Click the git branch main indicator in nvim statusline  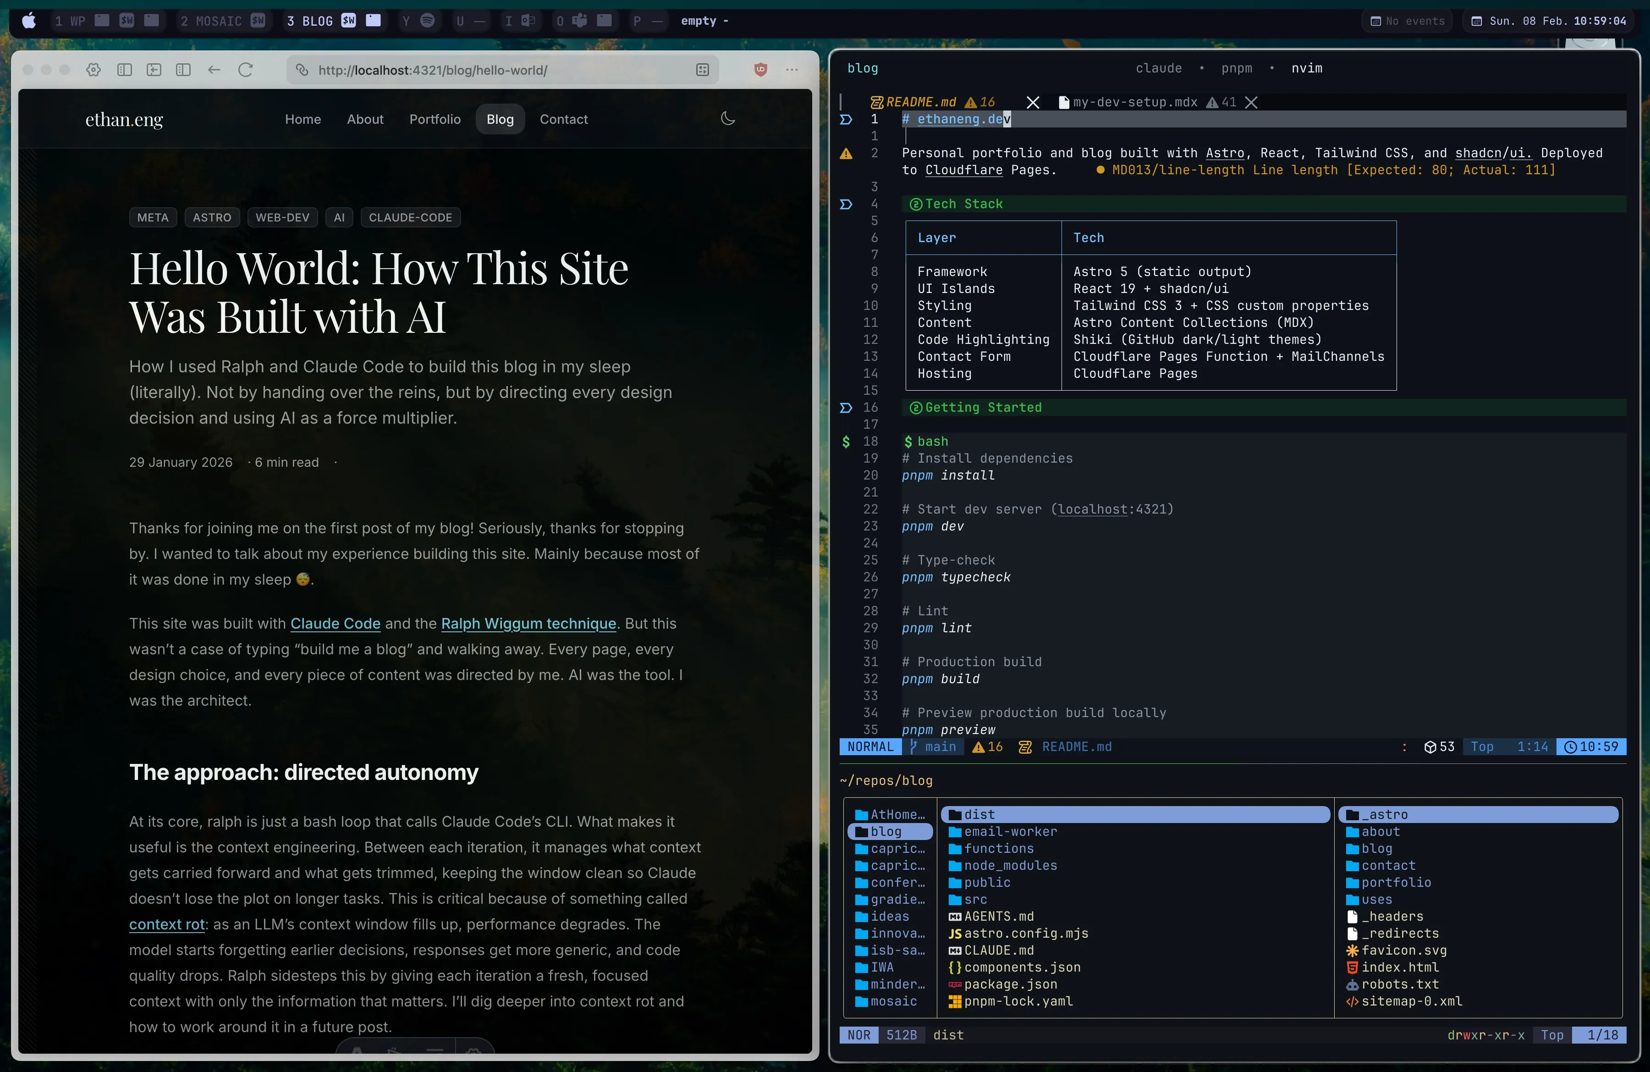(x=932, y=747)
